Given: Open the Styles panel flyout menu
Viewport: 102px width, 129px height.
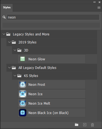Looking at the screenshot, I should tap(99, 7).
